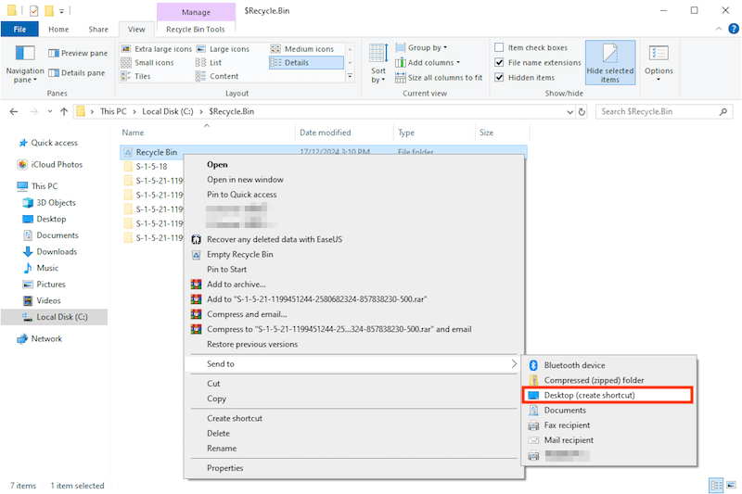Viewport: 742px width, 494px height.
Task: Click Local Disk (C:) breadcrumb
Action: (x=168, y=111)
